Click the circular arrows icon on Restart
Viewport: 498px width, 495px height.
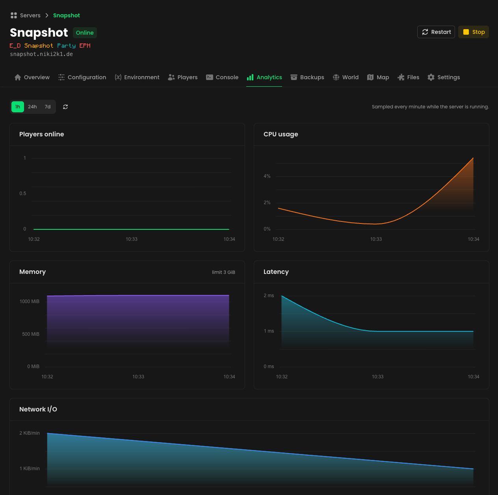point(425,32)
